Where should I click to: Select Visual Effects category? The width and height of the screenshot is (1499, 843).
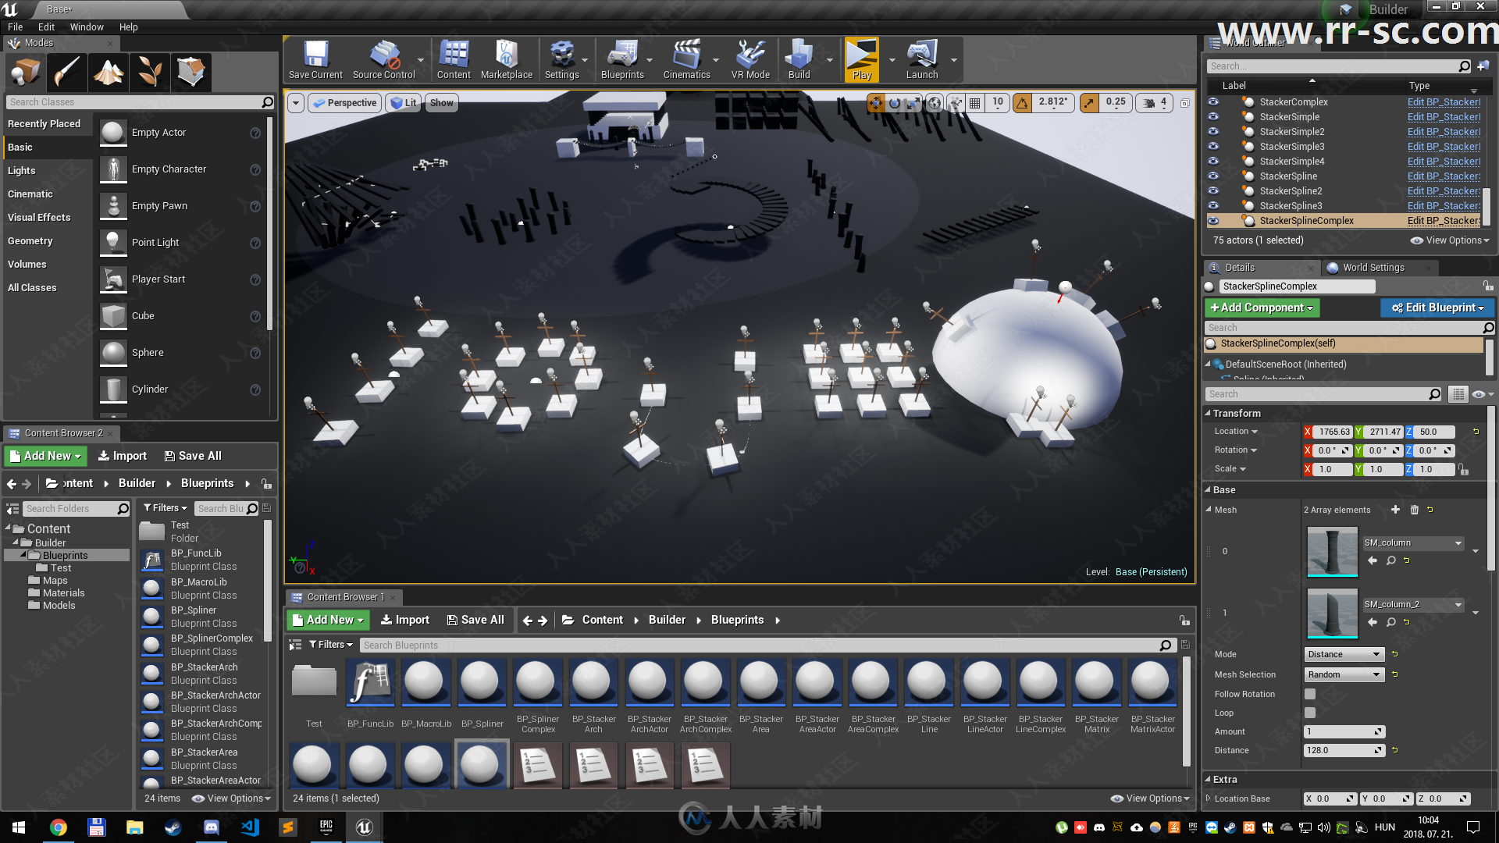39,218
